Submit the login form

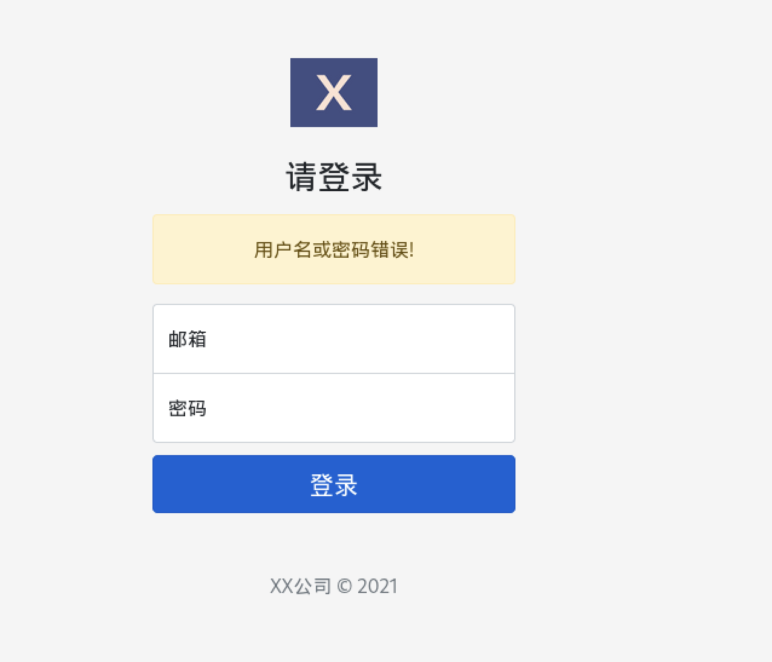(333, 484)
